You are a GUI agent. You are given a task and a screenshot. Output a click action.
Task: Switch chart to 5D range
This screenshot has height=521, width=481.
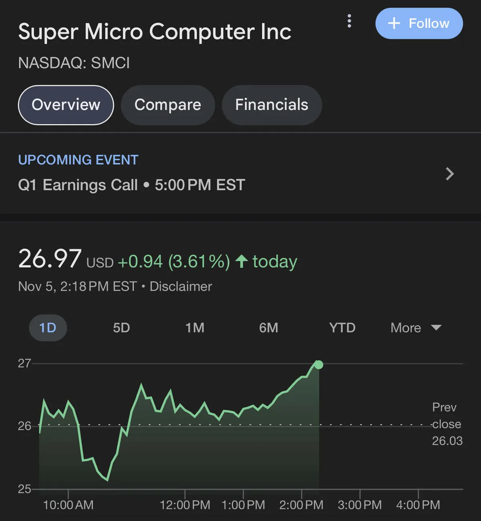pyautogui.click(x=121, y=328)
